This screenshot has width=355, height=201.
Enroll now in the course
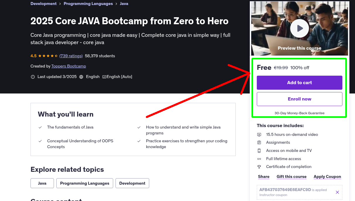299,99
